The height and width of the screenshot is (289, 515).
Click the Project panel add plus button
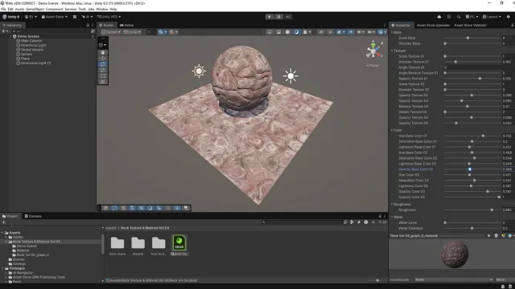coord(4,222)
